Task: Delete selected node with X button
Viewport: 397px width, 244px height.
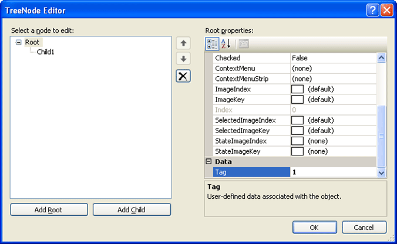Action: tap(183, 76)
